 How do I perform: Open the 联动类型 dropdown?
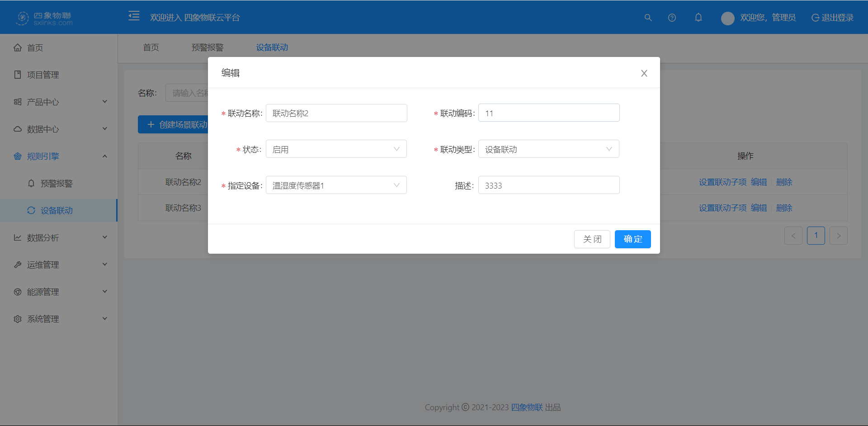[548, 149]
